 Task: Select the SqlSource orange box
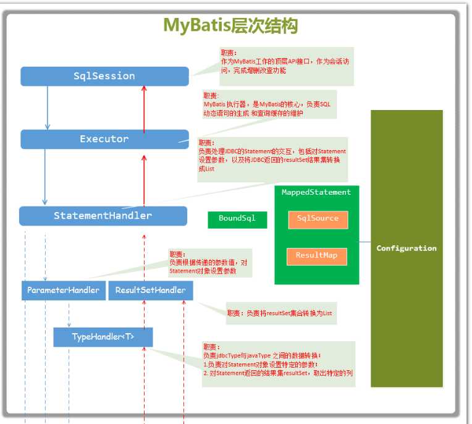pyautogui.click(x=318, y=219)
